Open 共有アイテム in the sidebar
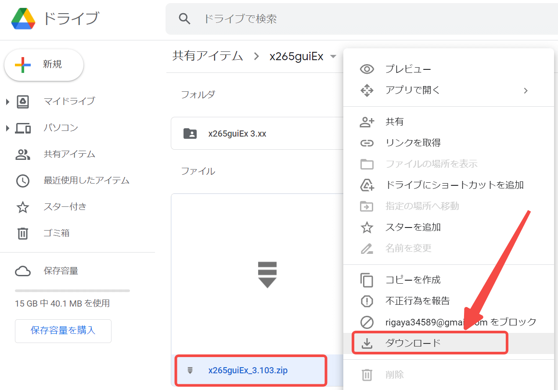Screen dimensions: 558x390 pyautogui.click(x=69, y=154)
